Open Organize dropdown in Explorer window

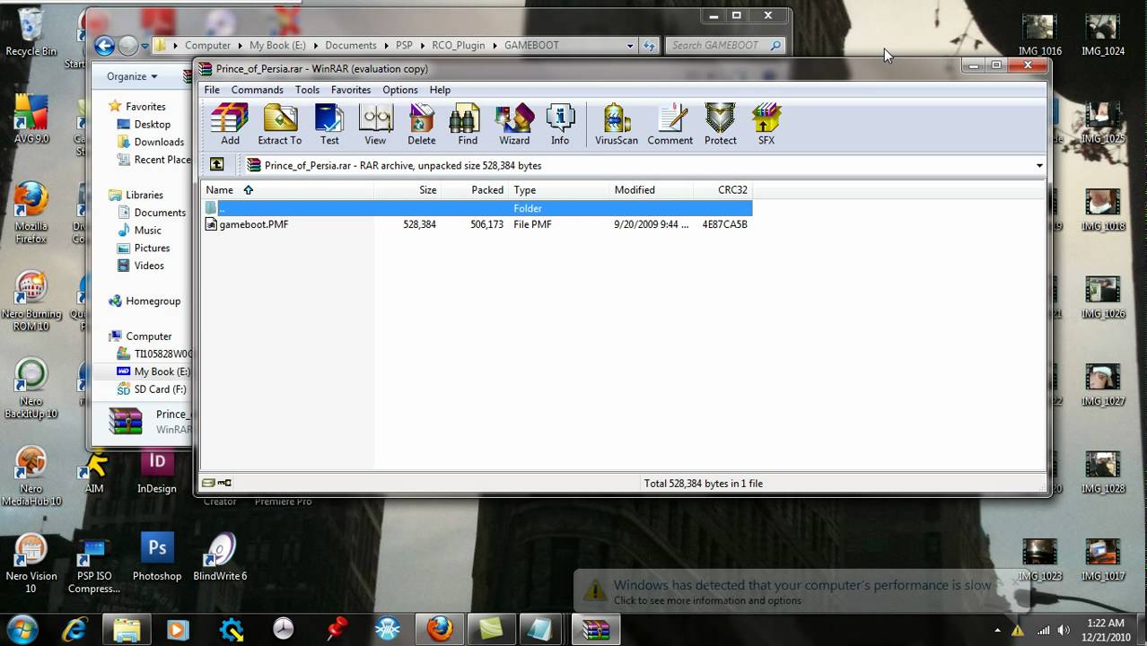pyautogui.click(x=132, y=76)
